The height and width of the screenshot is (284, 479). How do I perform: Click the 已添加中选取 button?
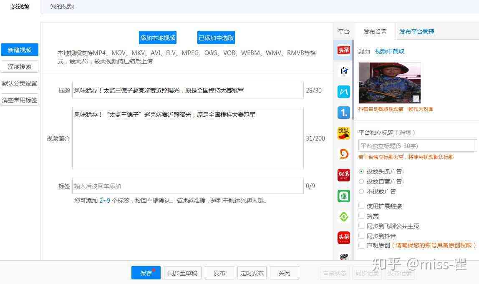tap(216, 38)
